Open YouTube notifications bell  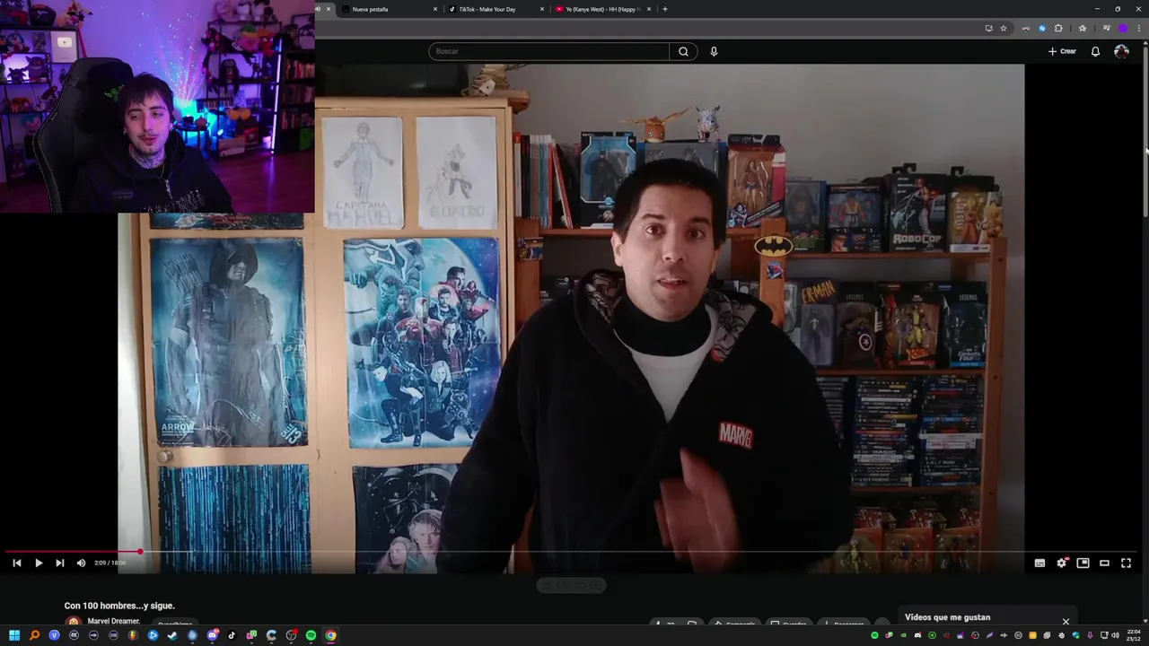coord(1095,51)
